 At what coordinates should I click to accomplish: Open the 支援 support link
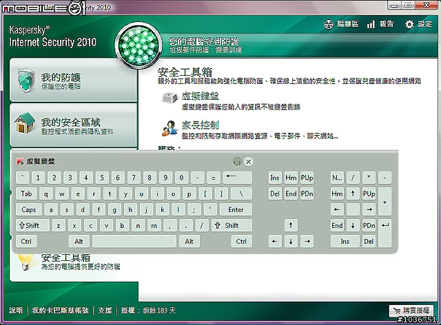(105, 311)
